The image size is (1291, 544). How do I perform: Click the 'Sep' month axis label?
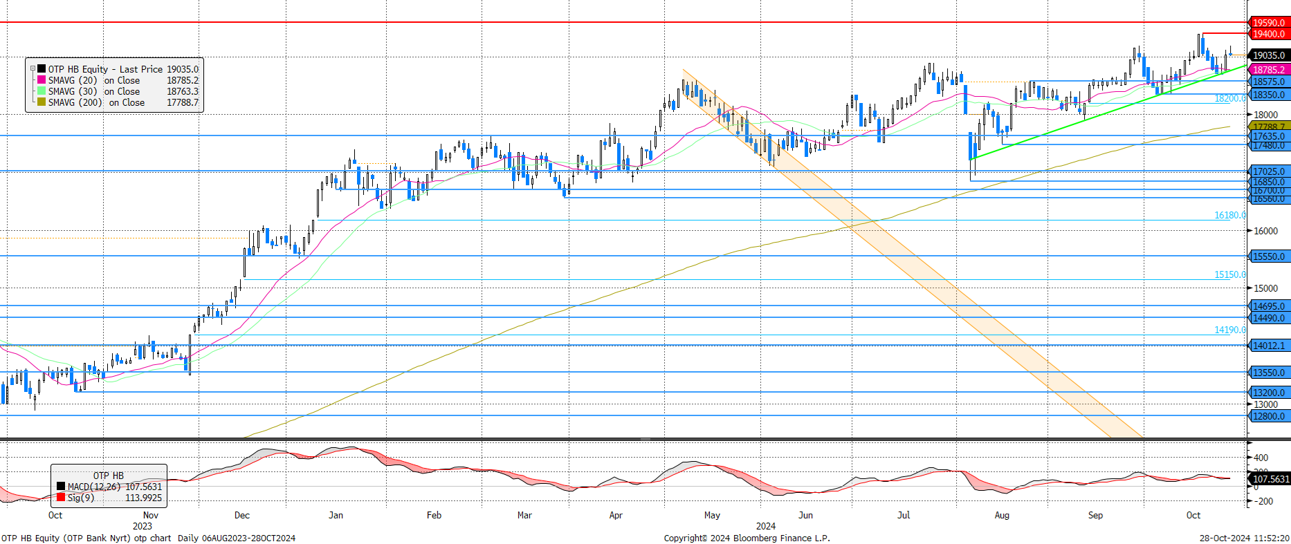1095,515
